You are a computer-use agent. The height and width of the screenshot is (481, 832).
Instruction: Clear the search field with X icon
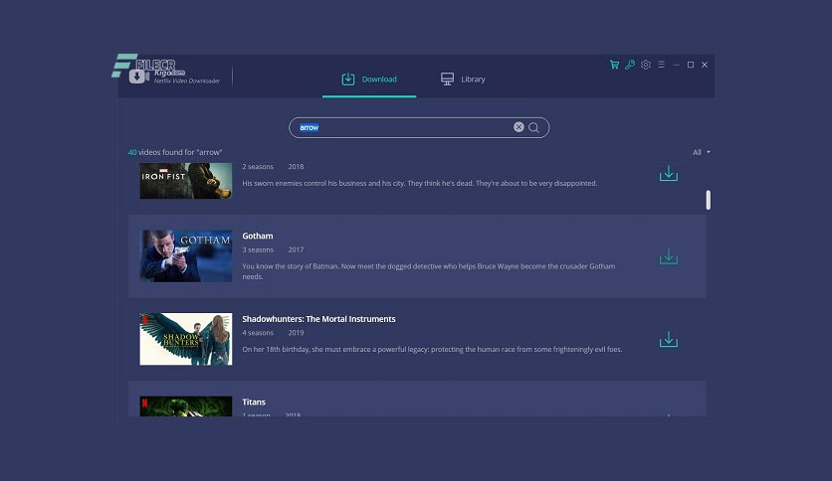pyautogui.click(x=519, y=127)
